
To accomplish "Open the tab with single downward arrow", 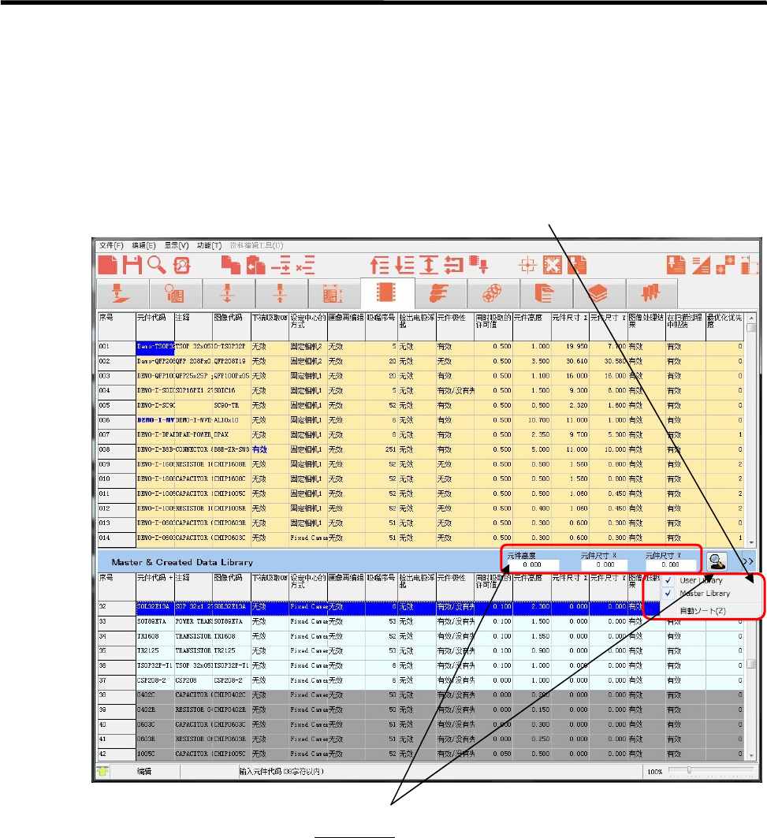I will point(228,293).
